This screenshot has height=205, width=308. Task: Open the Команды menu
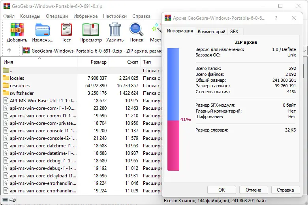click(30, 16)
